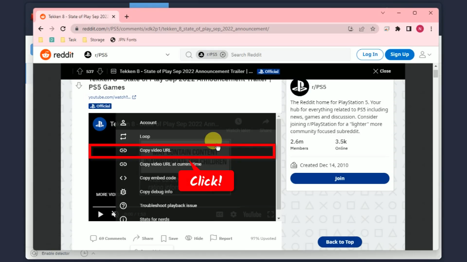This screenshot has height=262, width=467.
Task: Select Copy video URL menu item
Action: coord(182,150)
